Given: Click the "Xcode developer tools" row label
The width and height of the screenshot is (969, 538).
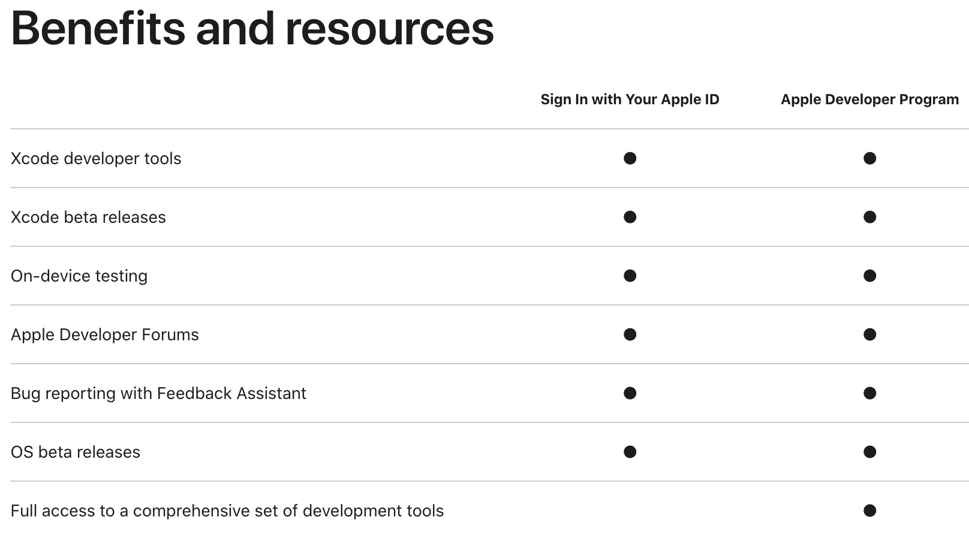Looking at the screenshot, I should (96, 159).
